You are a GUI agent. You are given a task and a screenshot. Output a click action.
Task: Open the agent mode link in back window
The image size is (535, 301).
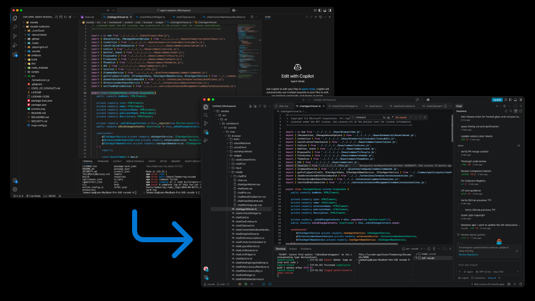pyautogui.click(x=309, y=89)
